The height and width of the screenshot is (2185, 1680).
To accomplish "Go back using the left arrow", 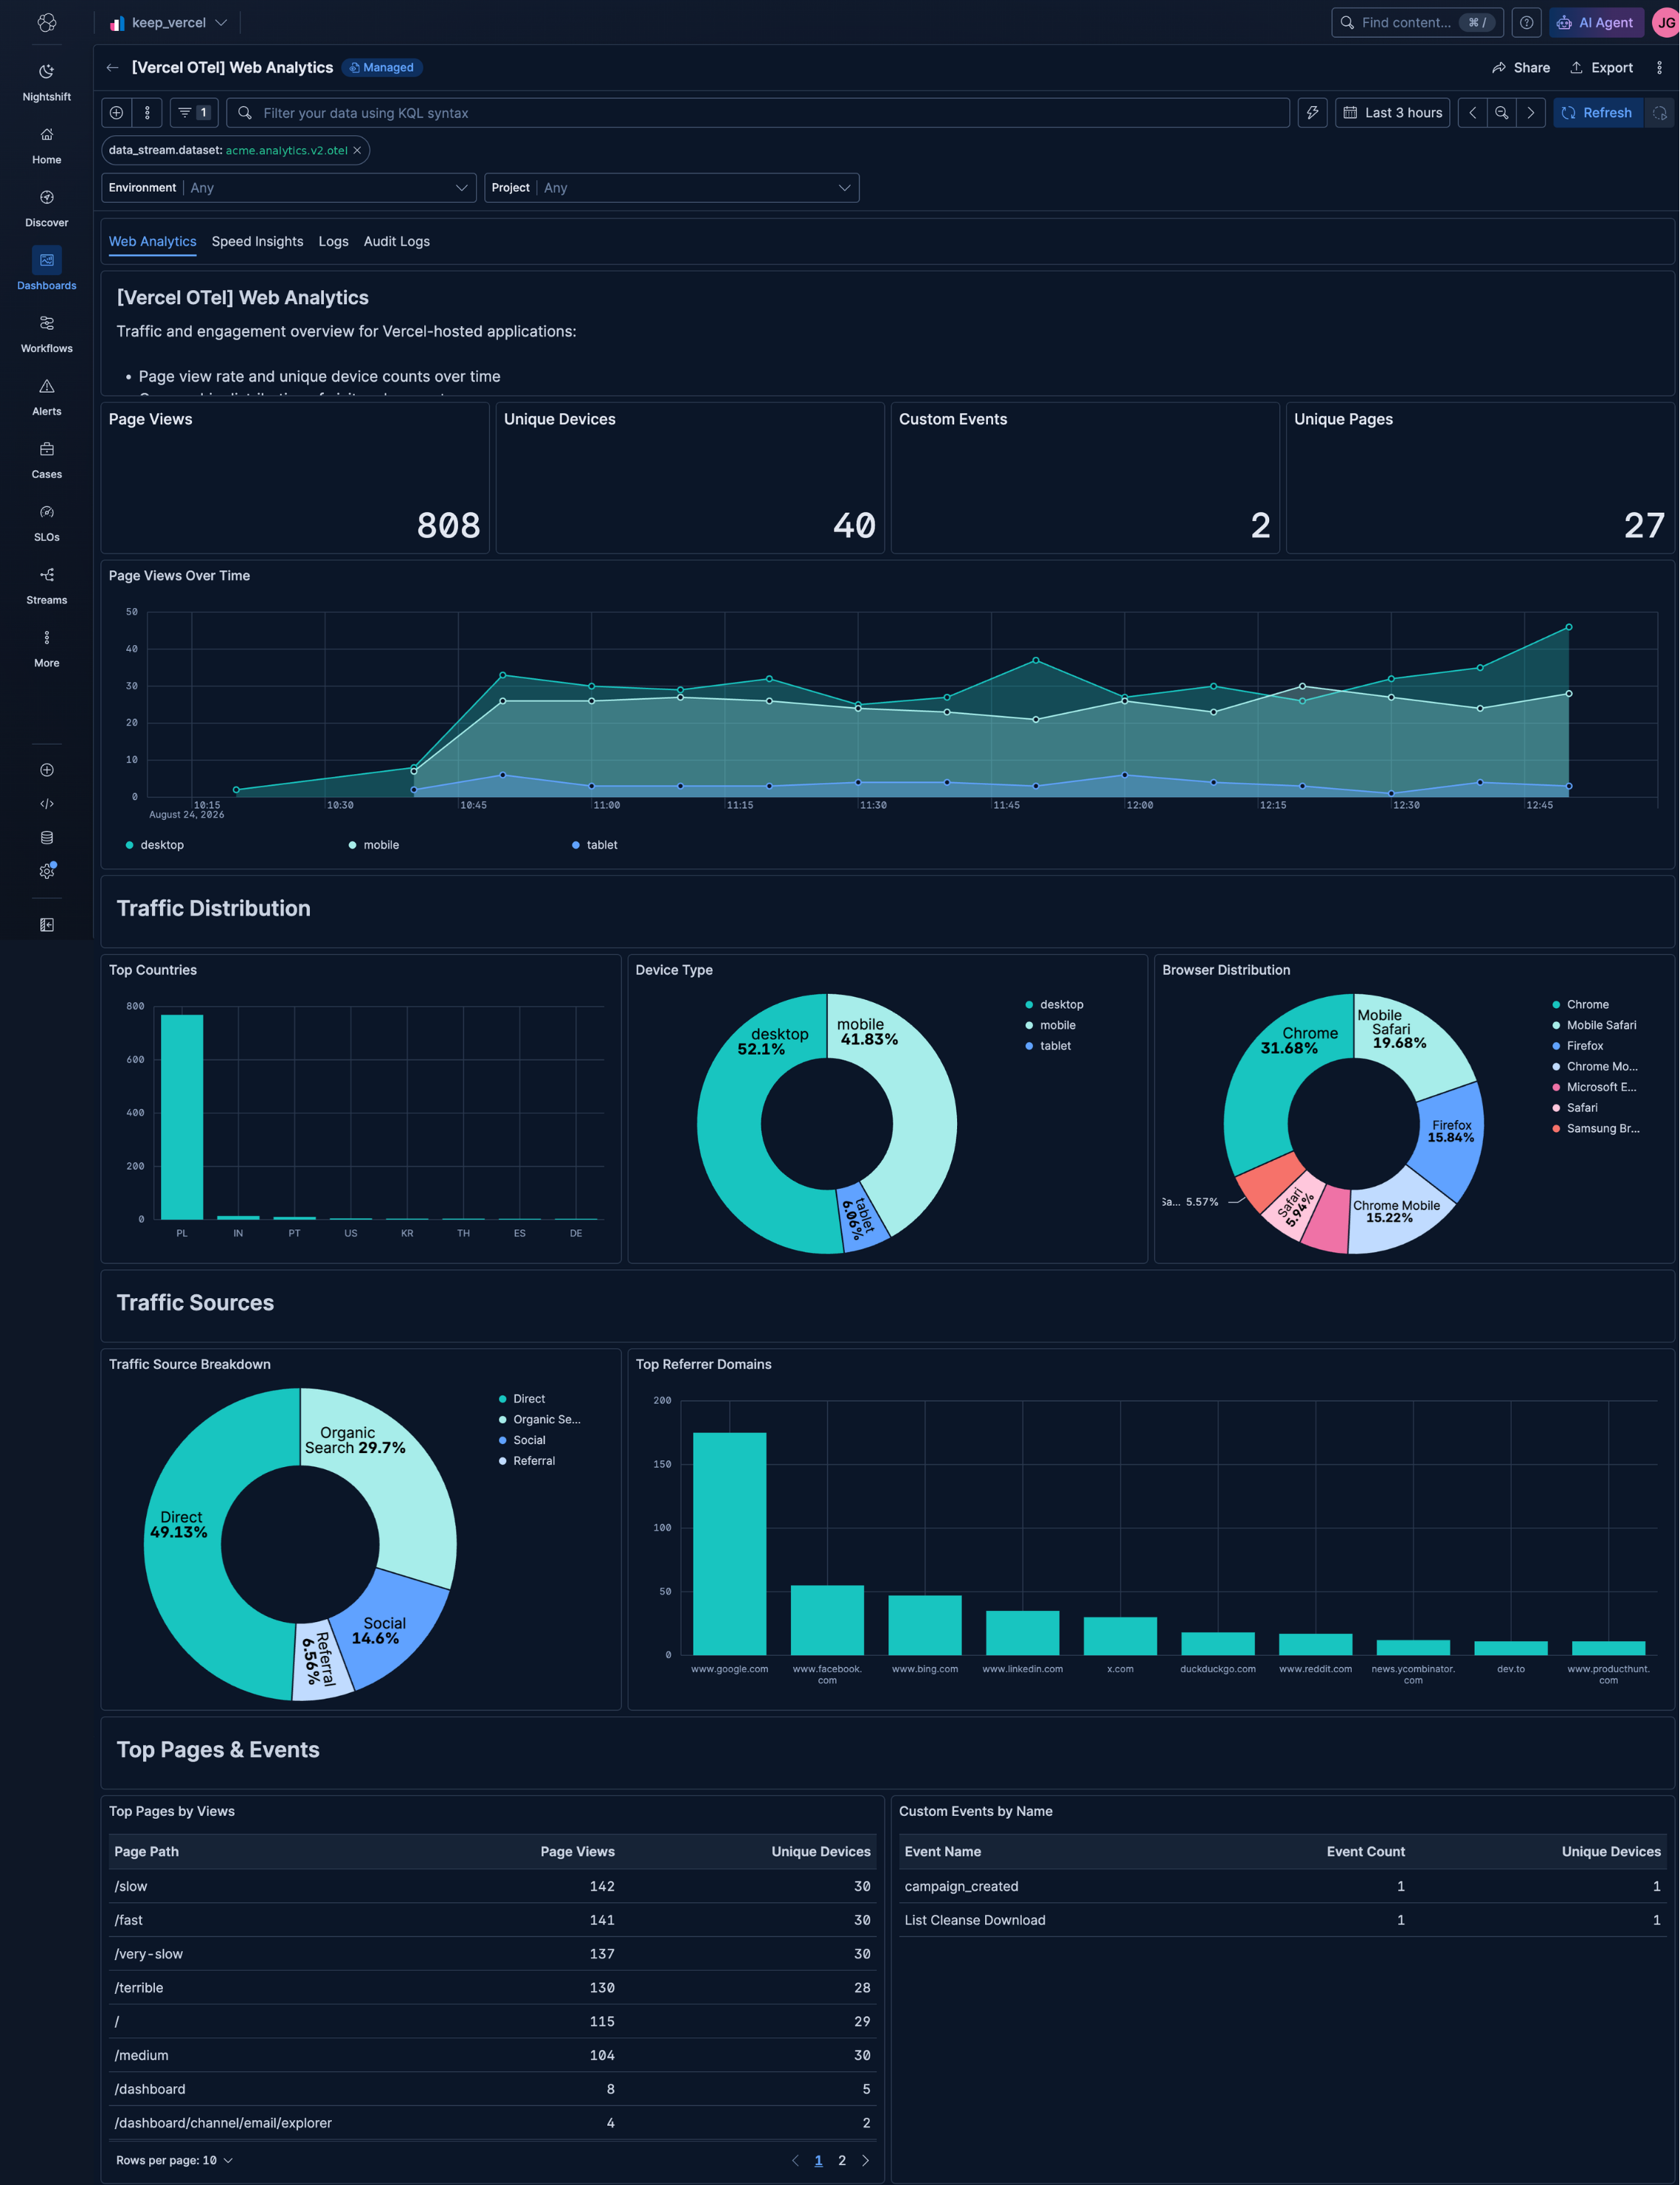I will (112, 67).
